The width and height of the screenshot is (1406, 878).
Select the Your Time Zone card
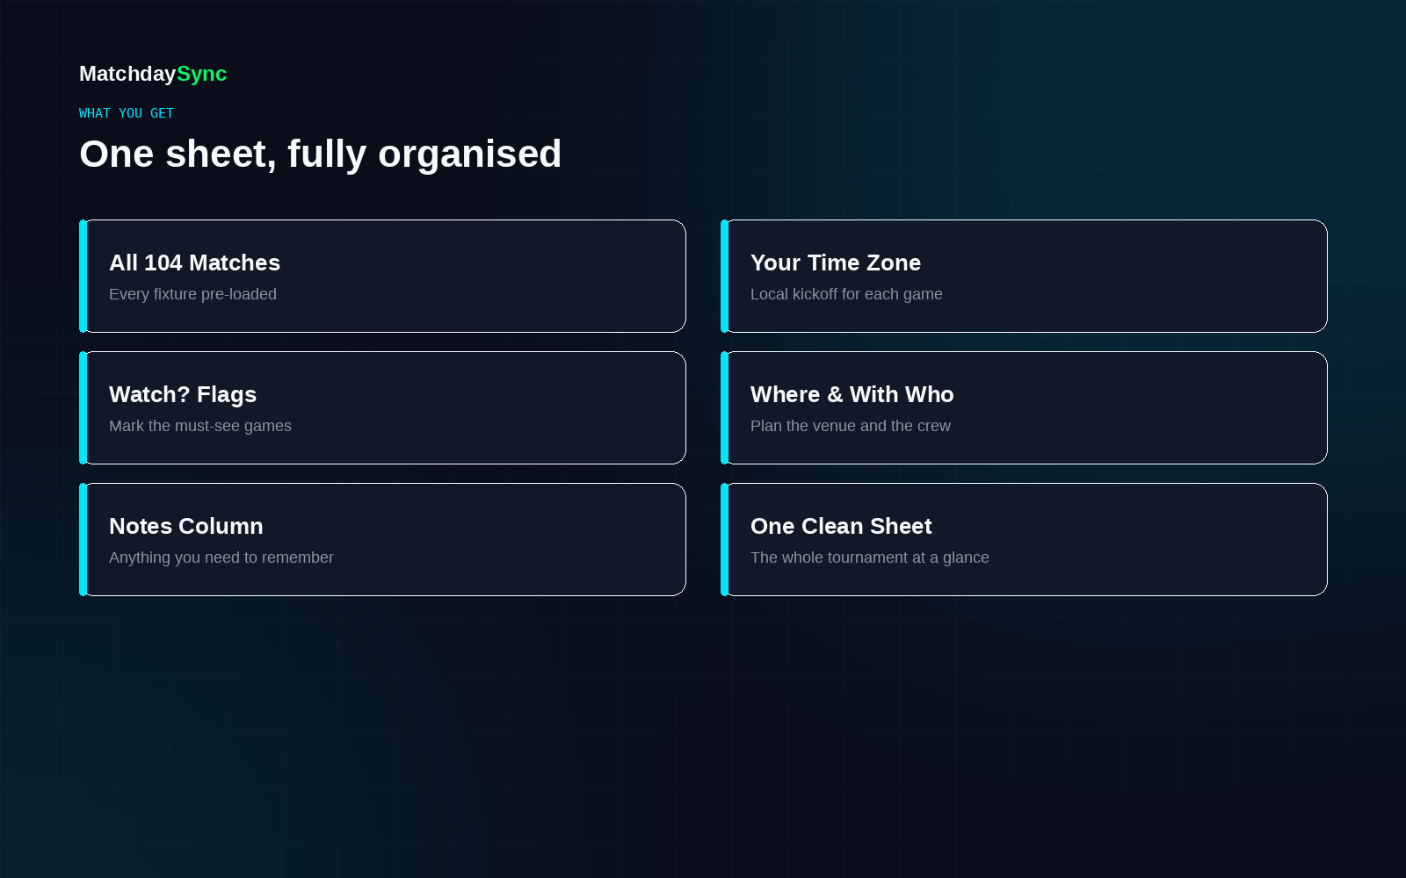point(1024,276)
